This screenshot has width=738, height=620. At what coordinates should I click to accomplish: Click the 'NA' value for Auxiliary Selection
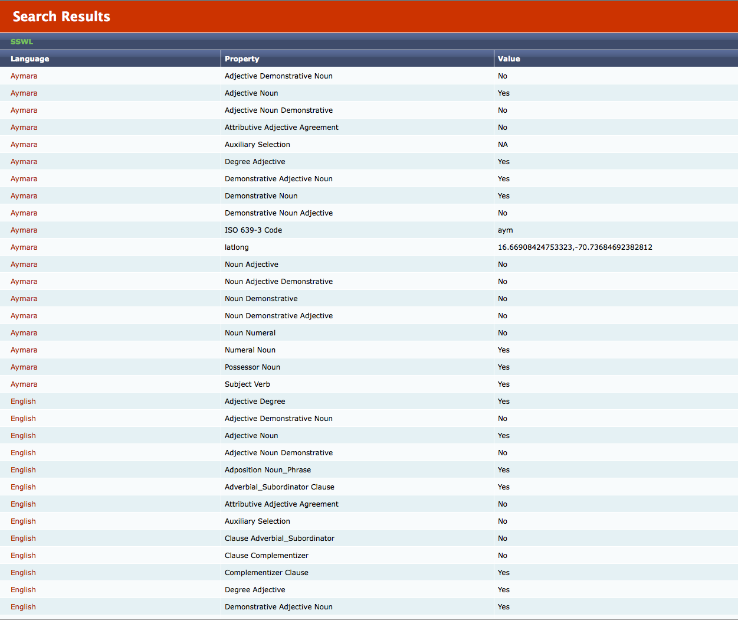(x=503, y=145)
